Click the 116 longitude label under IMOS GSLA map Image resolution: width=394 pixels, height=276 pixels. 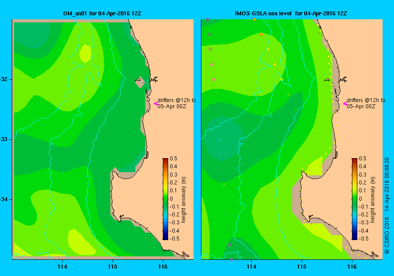coord(352,267)
